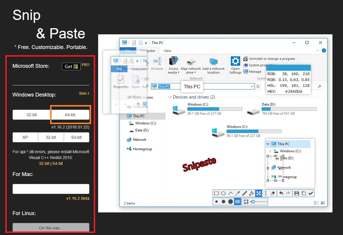343x235 pixels.
Task: Open the v1.16.2 Beta link
Action: pyautogui.click(x=78, y=198)
